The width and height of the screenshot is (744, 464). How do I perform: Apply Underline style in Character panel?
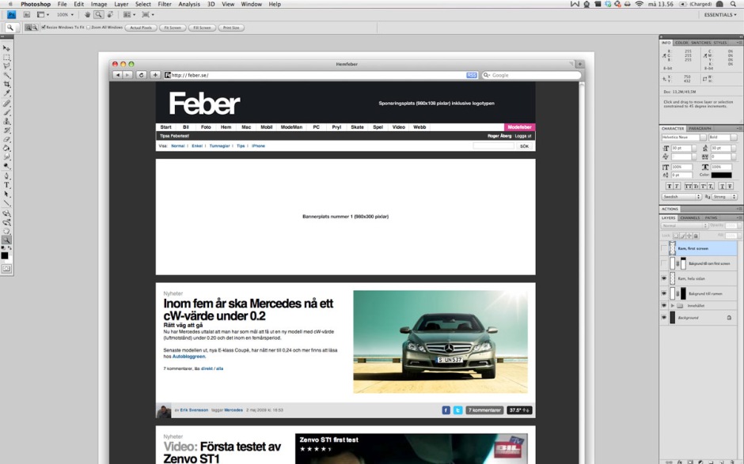pos(722,187)
